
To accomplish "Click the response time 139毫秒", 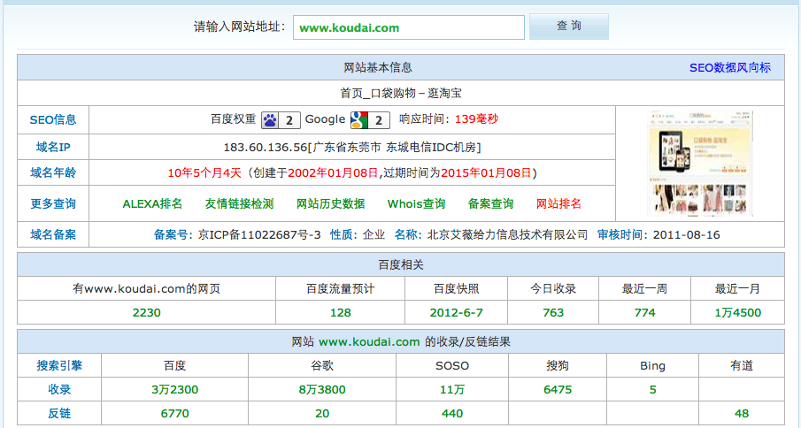I will [x=476, y=119].
